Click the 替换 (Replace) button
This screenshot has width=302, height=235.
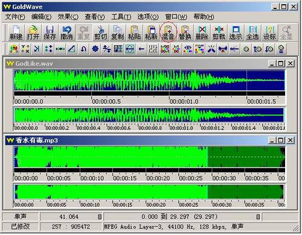click(x=185, y=33)
